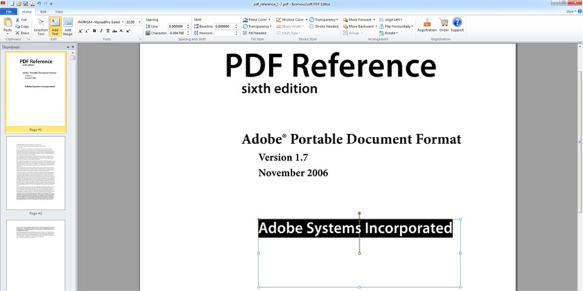This screenshot has width=583, height=291.
Task: Switch to the View ribbon tab
Action: coord(59,12)
